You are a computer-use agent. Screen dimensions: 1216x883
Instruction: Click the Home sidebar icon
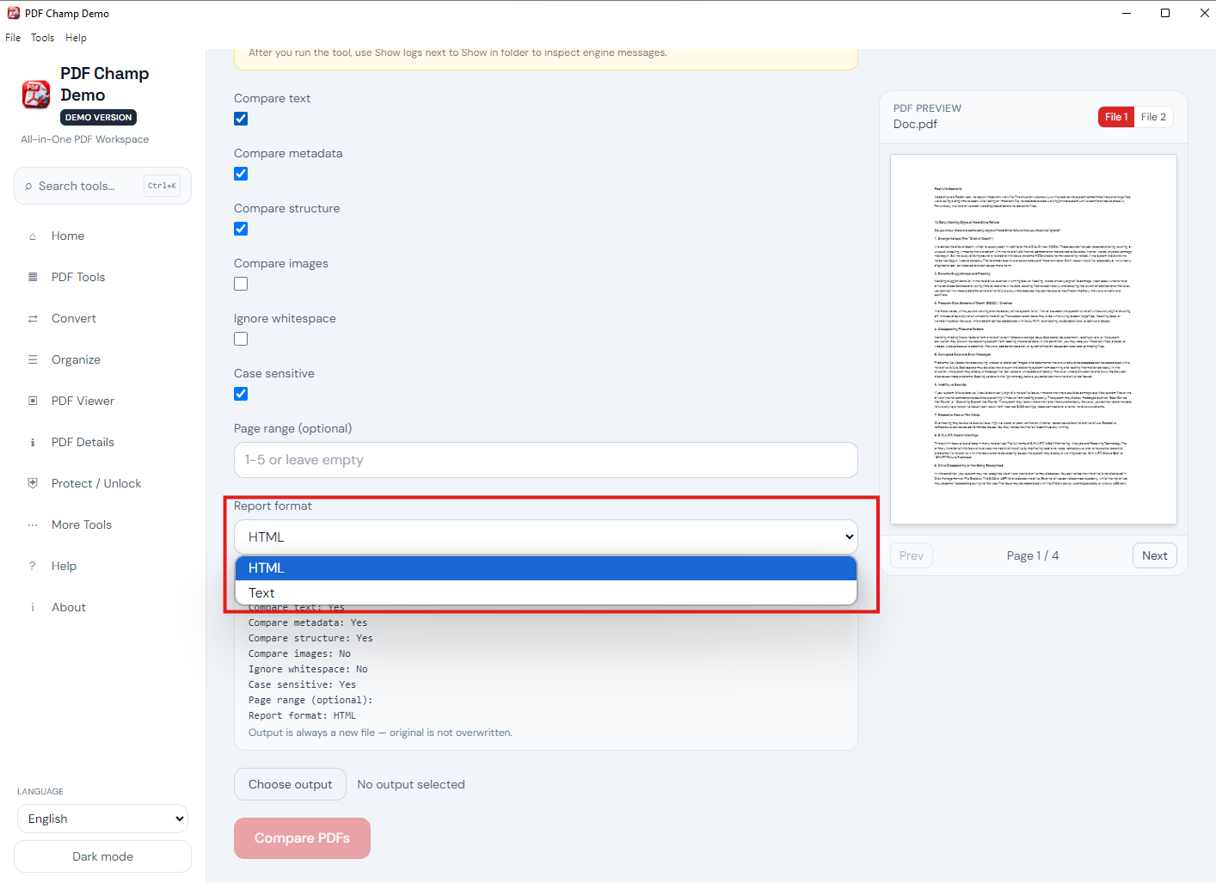click(x=33, y=236)
